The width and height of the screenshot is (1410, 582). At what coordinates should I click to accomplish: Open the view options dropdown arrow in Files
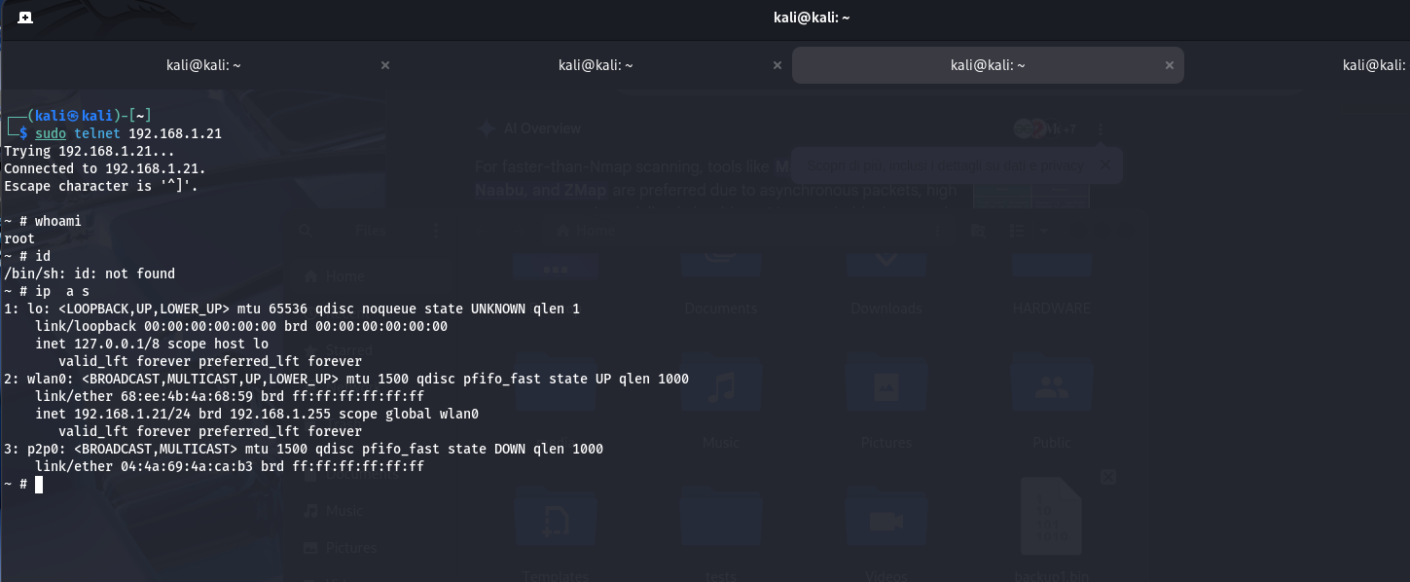pyautogui.click(x=1043, y=231)
